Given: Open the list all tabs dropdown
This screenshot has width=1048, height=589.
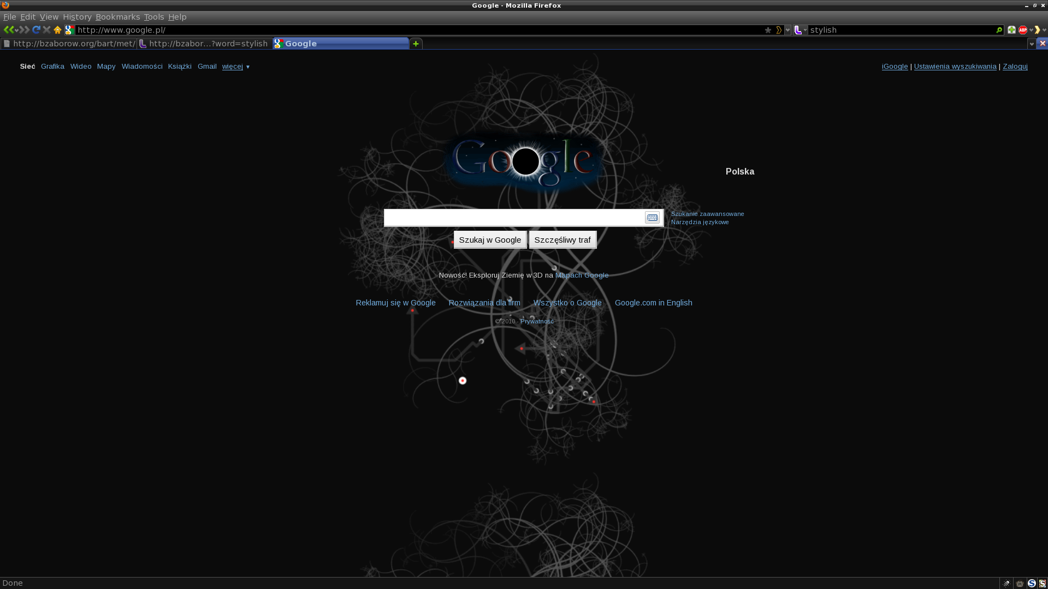Looking at the screenshot, I should tap(1031, 44).
